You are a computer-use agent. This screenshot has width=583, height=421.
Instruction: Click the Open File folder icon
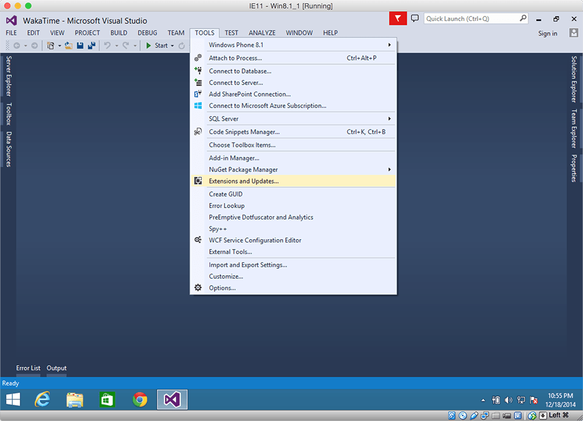point(68,45)
